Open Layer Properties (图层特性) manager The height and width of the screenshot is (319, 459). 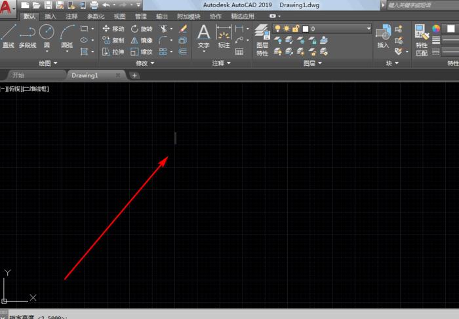[262, 41]
